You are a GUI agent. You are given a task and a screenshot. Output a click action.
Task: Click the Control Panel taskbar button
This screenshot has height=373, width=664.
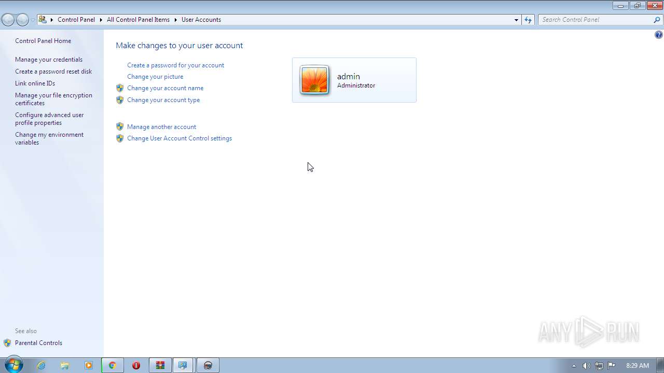[x=183, y=365]
